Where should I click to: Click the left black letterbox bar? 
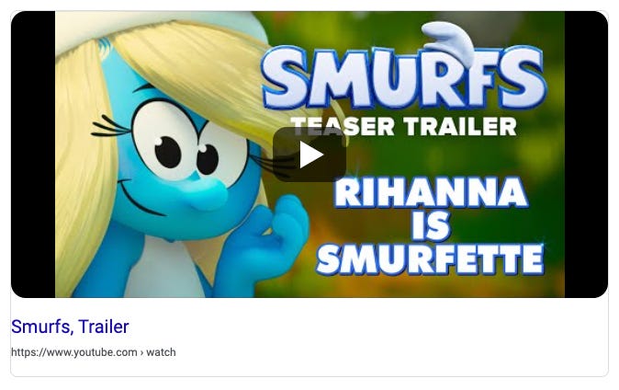pyautogui.click(x=33, y=155)
